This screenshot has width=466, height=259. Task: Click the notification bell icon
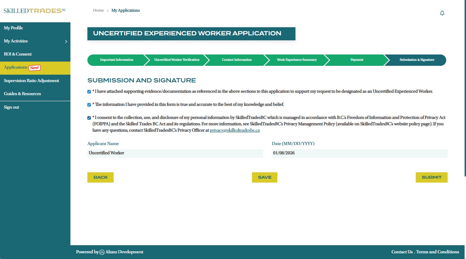coord(442,13)
